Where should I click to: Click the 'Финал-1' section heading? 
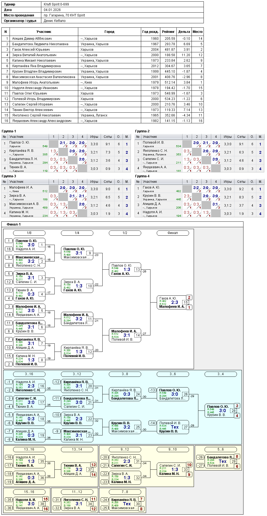tap(14, 224)
